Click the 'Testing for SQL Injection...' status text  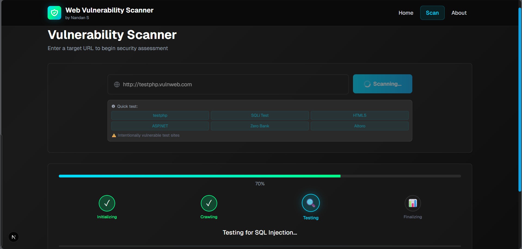pyautogui.click(x=260, y=232)
